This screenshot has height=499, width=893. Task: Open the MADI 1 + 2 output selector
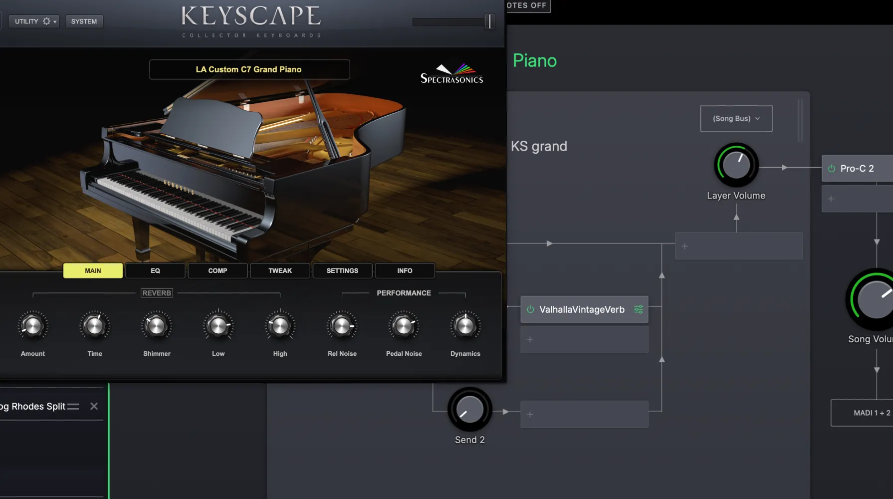point(862,413)
